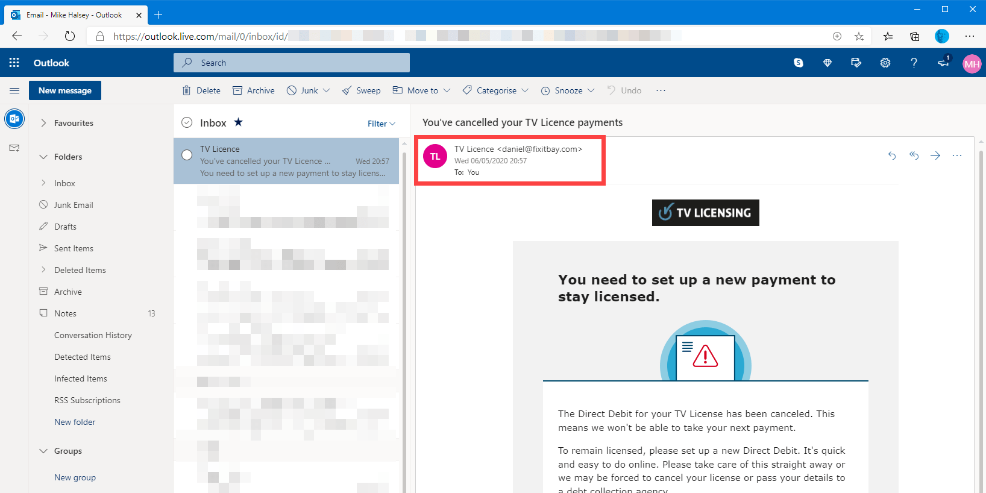
Task: Sweep messages from this sender
Action: click(362, 90)
